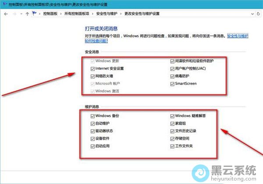263x184 pixels.
Task: Uncheck 文件历史记录 checkbox
Action: 172,131
